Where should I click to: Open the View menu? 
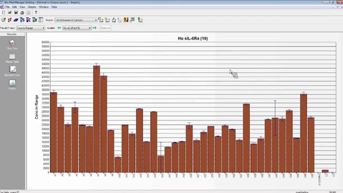tap(23, 7)
